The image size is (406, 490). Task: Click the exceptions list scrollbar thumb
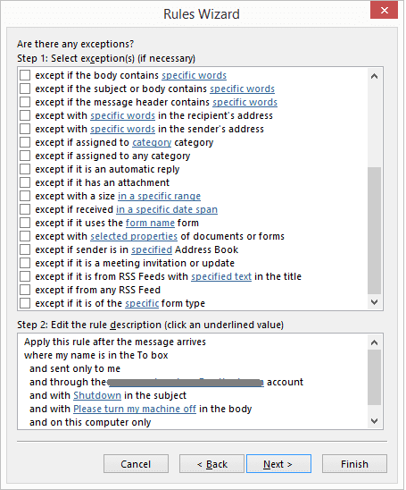tap(374, 231)
